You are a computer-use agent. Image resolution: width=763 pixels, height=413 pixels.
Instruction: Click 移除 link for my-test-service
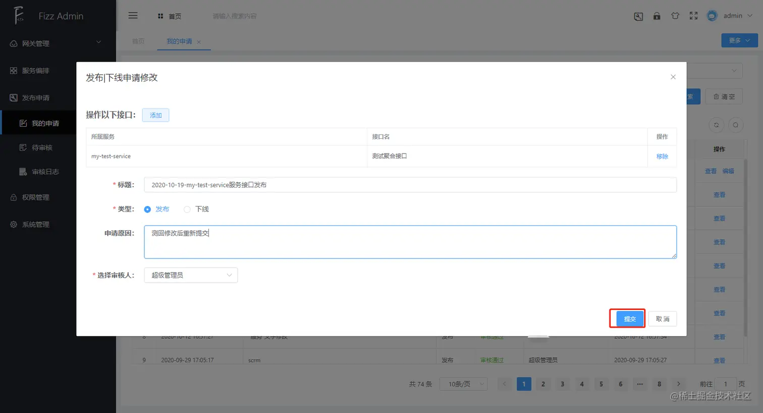pos(662,157)
